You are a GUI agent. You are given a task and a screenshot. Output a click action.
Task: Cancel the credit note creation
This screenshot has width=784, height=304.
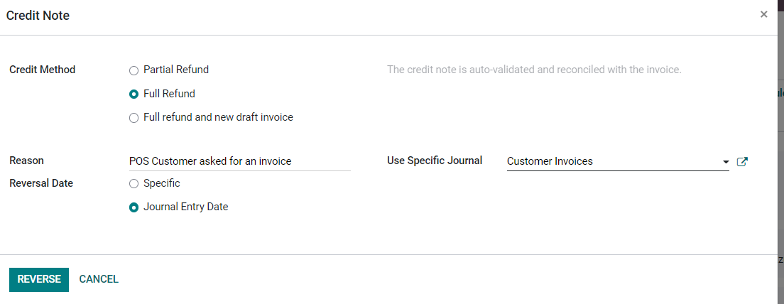point(99,279)
